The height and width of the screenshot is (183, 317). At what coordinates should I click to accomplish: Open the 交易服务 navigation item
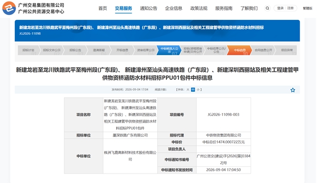click(123, 8)
